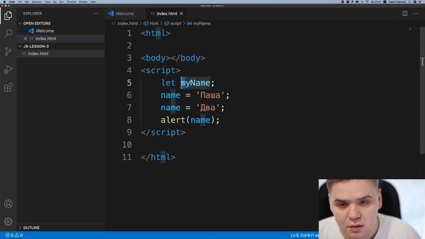Click the myName variable on line 5
The image size is (425, 239).
(x=195, y=82)
